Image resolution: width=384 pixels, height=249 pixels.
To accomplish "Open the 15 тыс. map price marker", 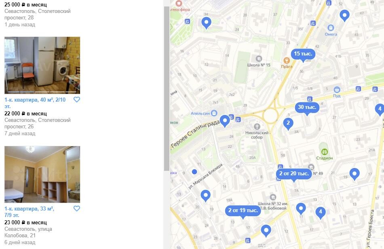I will coord(303,54).
